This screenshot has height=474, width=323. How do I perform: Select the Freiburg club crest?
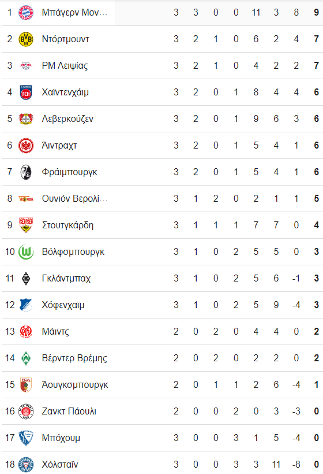point(26,172)
